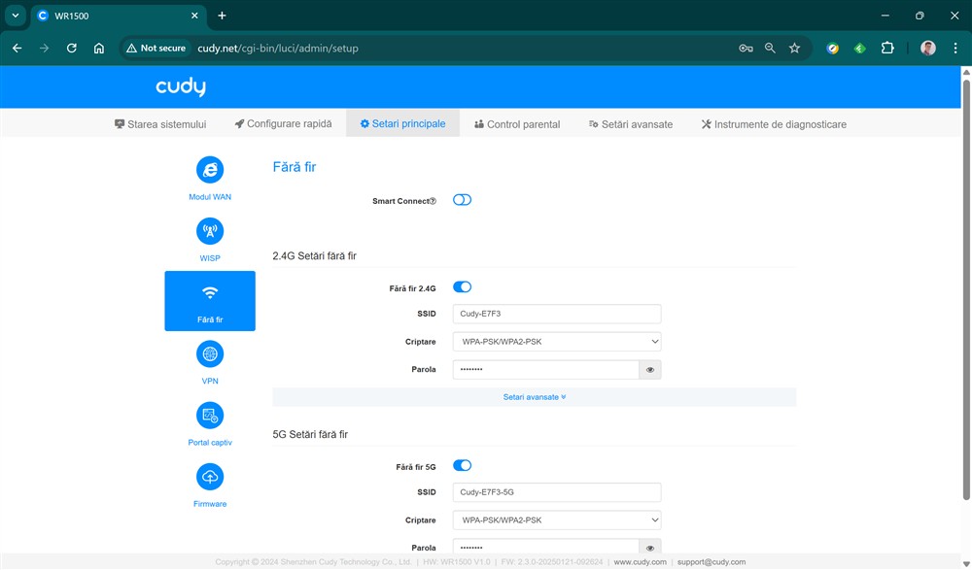Bookmark this page with star icon

coord(794,48)
